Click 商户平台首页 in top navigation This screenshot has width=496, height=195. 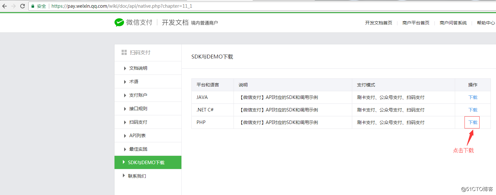coord(416,23)
